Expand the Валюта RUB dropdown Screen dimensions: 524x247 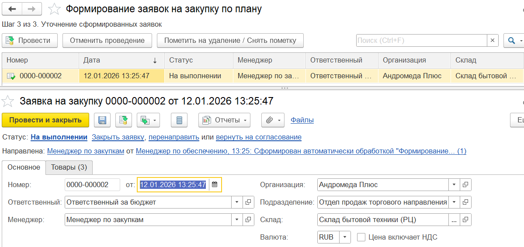(345, 237)
